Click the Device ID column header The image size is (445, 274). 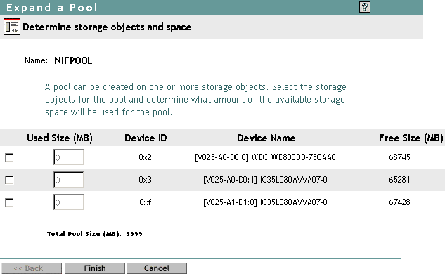(x=146, y=138)
